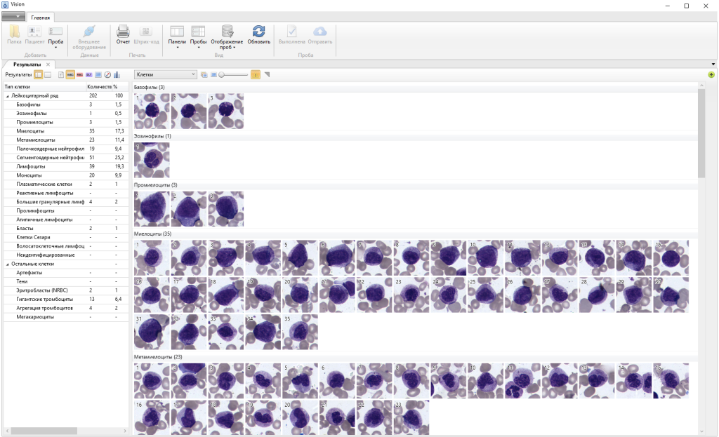
Task: Open the Главная ribbon tab
Action: [39, 18]
